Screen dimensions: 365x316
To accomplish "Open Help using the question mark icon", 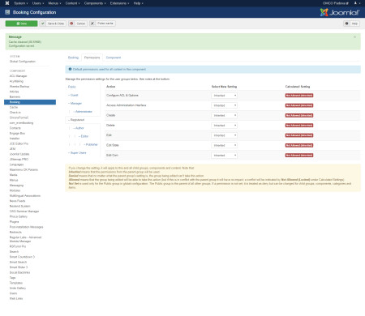I will 346,23.
